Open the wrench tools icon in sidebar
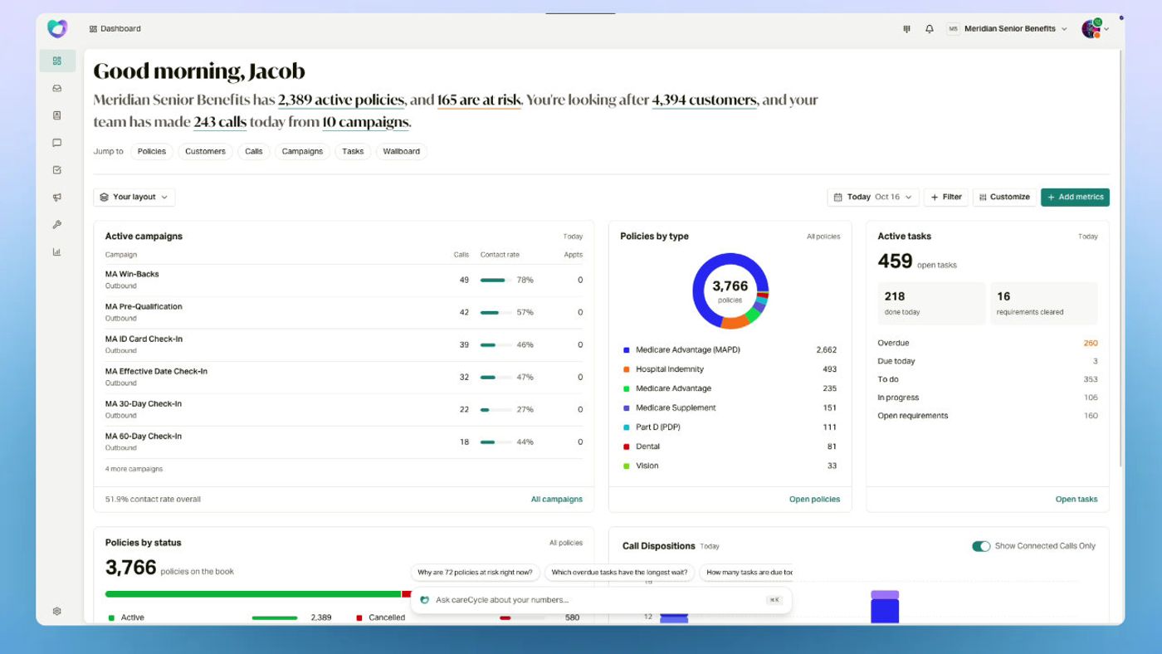Viewport: 1162px width, 654px height. [57, 225]
